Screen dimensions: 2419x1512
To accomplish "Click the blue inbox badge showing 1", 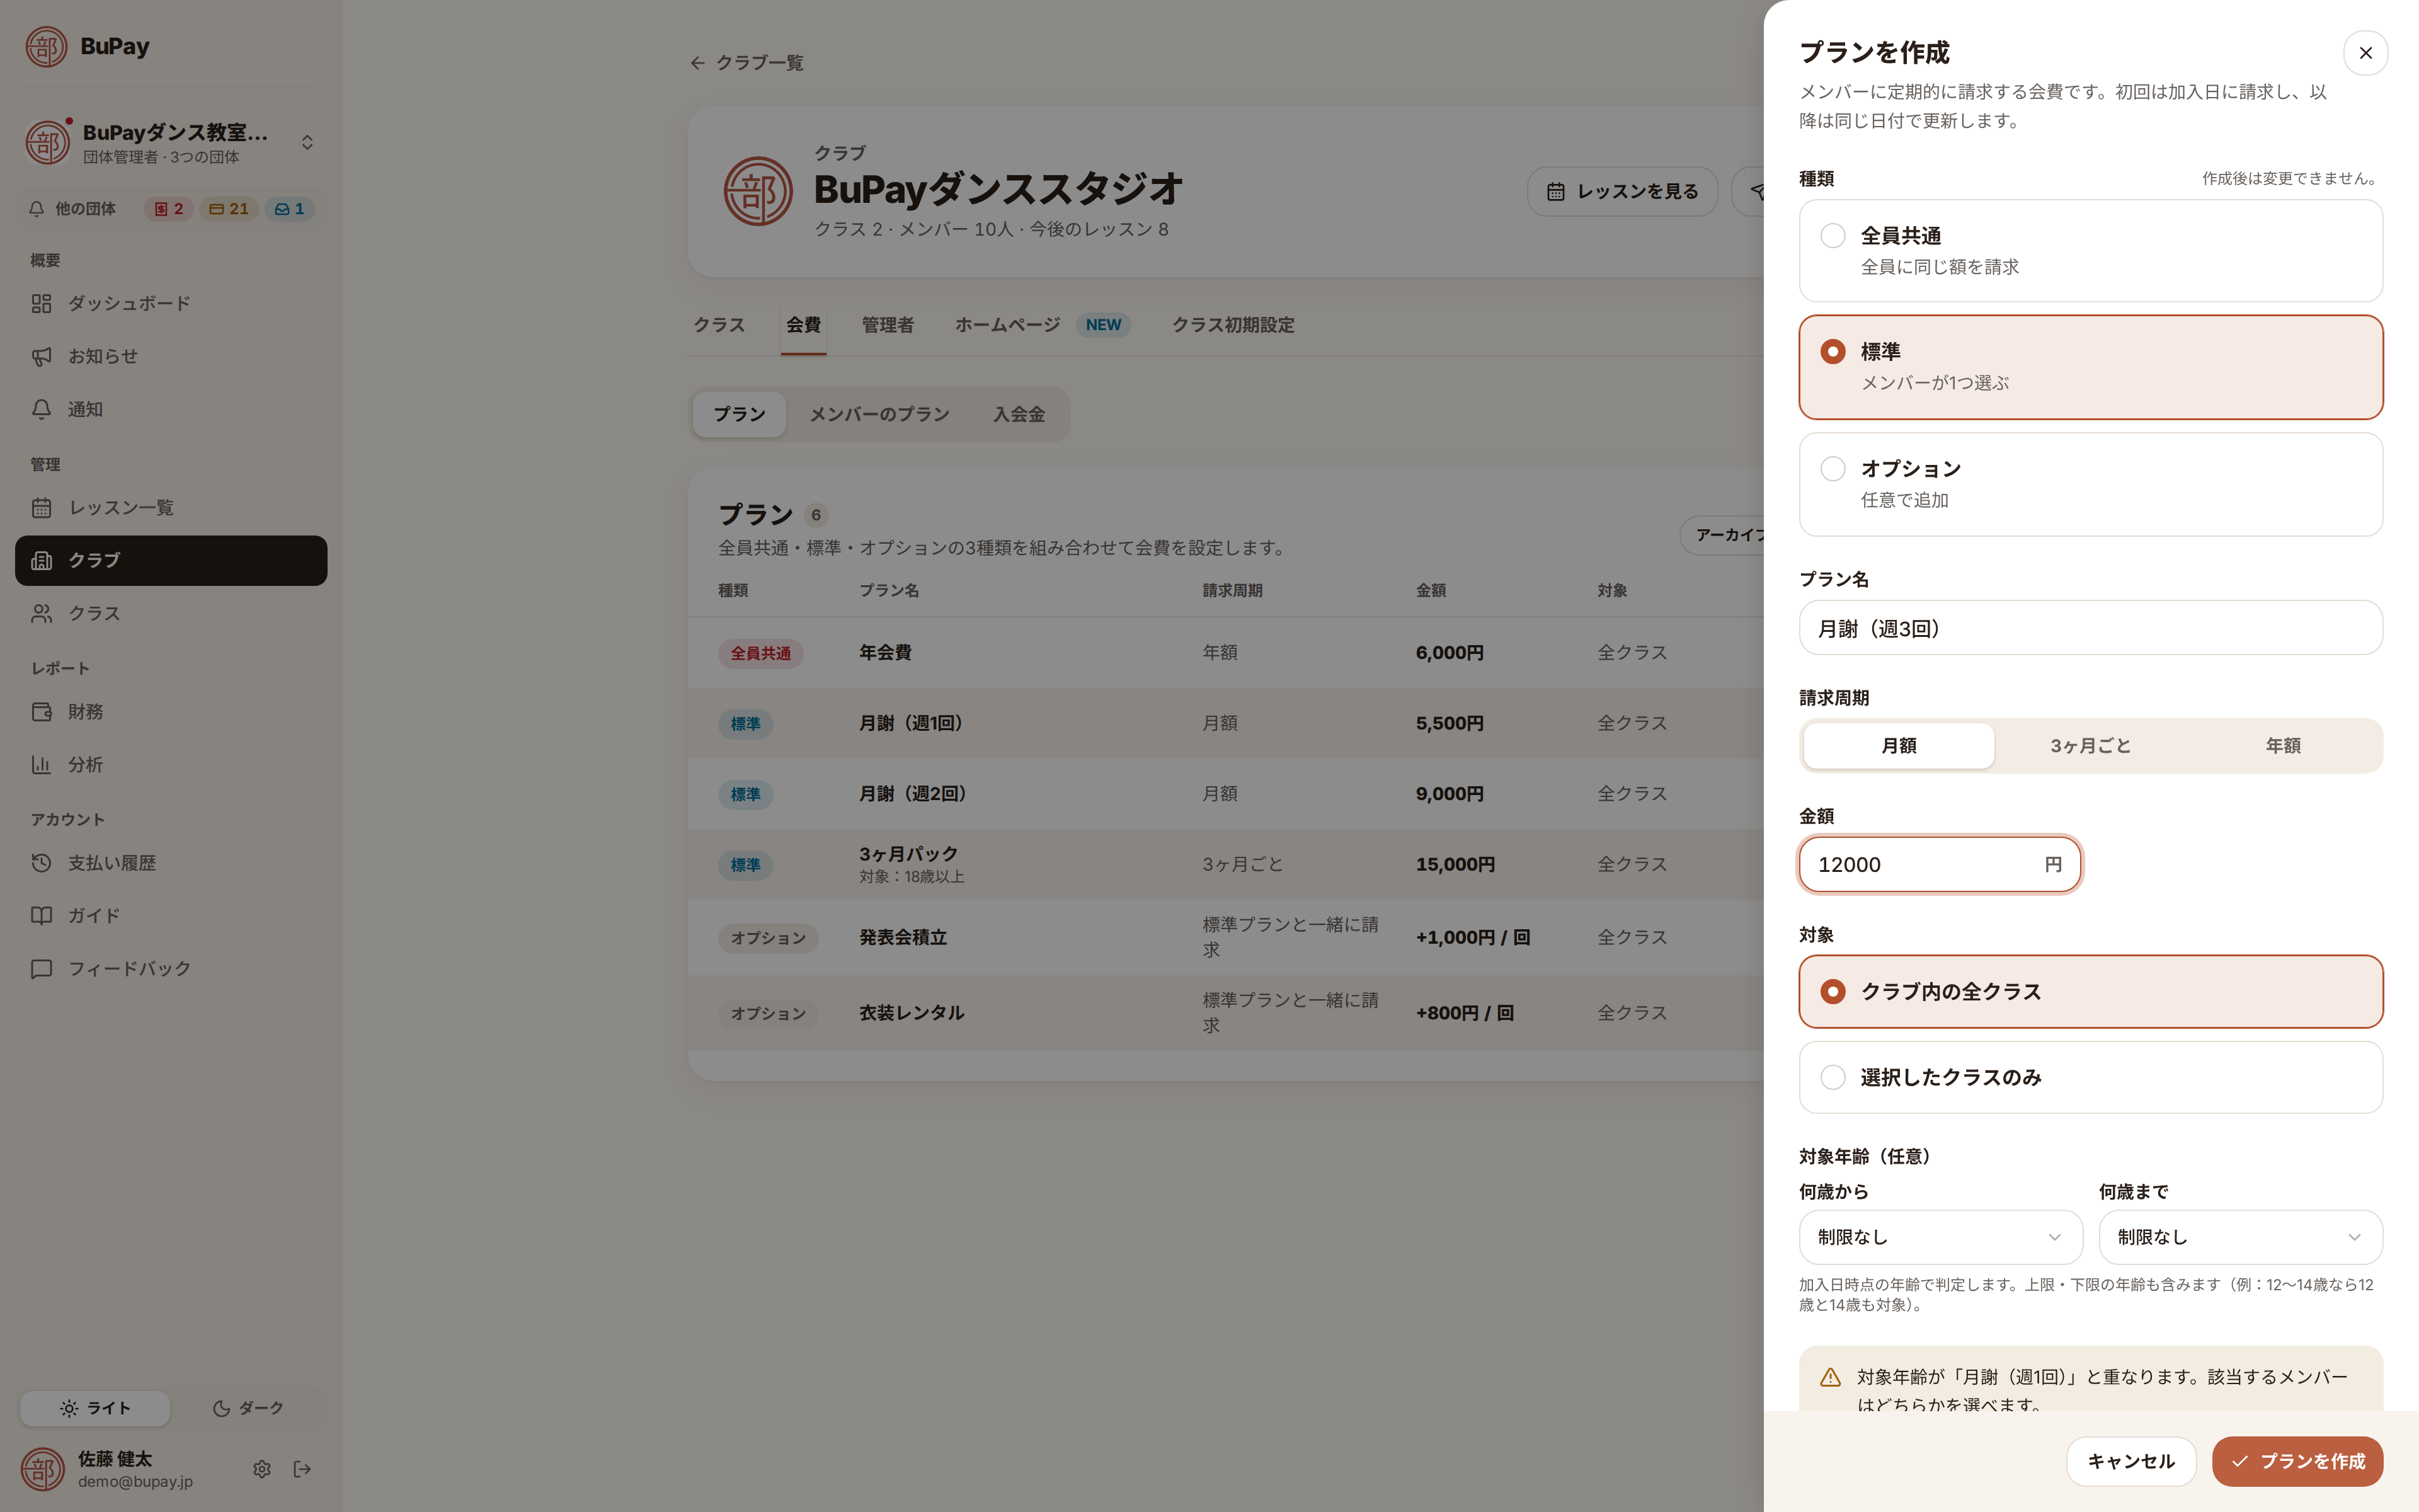I will [x=290, y=209].
